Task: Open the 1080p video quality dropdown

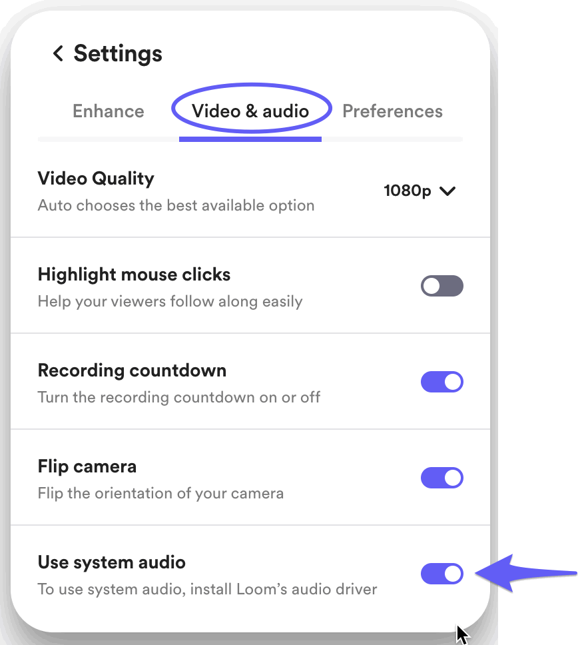Action: pyautogui.click(x=419, y=191)
